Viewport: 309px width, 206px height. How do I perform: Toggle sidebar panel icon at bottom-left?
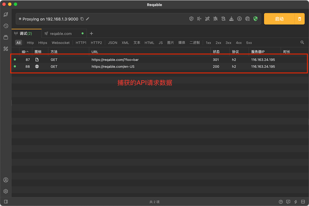(6, 202)
